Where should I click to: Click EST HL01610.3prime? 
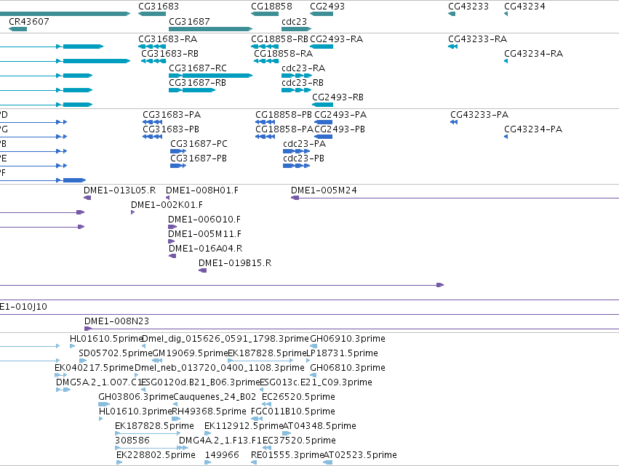(x=100, y=419)
